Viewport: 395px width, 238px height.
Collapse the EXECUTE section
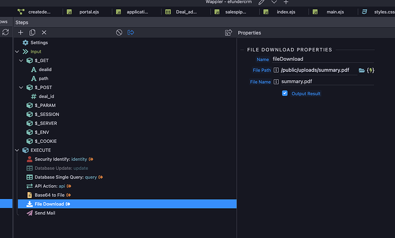tap(17, 150)
